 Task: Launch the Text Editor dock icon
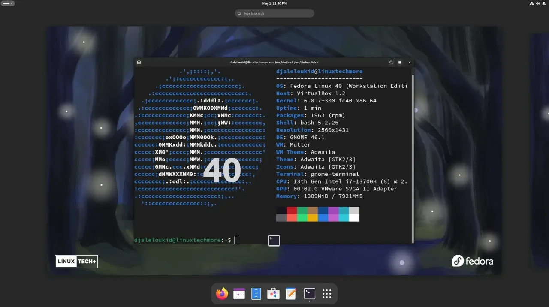click(x=291, y=294)
